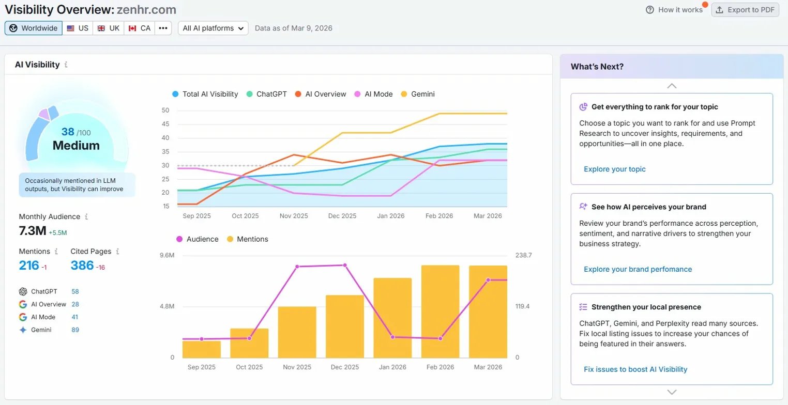
Task: Click the Feb 2026 mentions bar
Action: (440, 311)
